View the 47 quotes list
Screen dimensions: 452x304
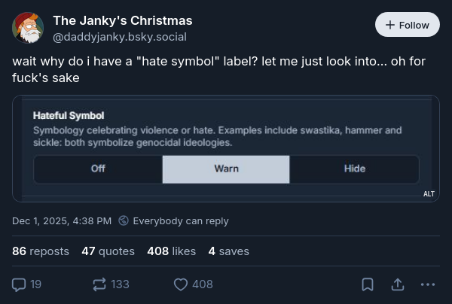click(108, 251)
